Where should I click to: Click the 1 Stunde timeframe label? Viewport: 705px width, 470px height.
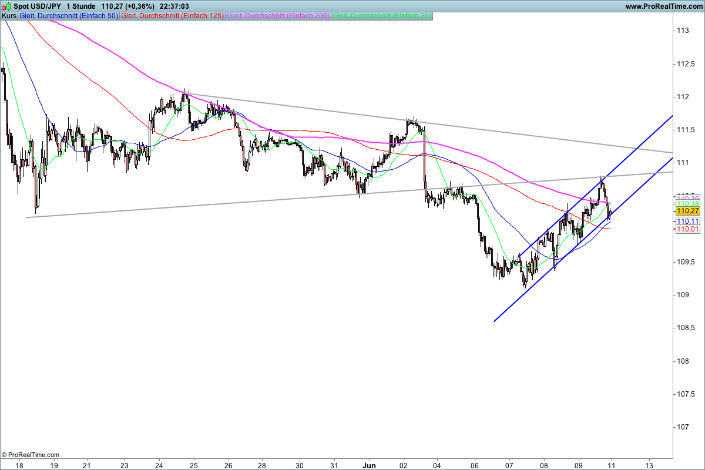point(80,6)
